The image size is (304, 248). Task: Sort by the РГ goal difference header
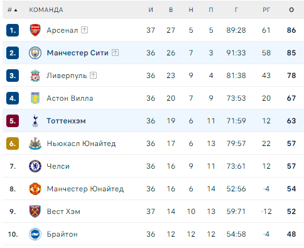point(266,10)
